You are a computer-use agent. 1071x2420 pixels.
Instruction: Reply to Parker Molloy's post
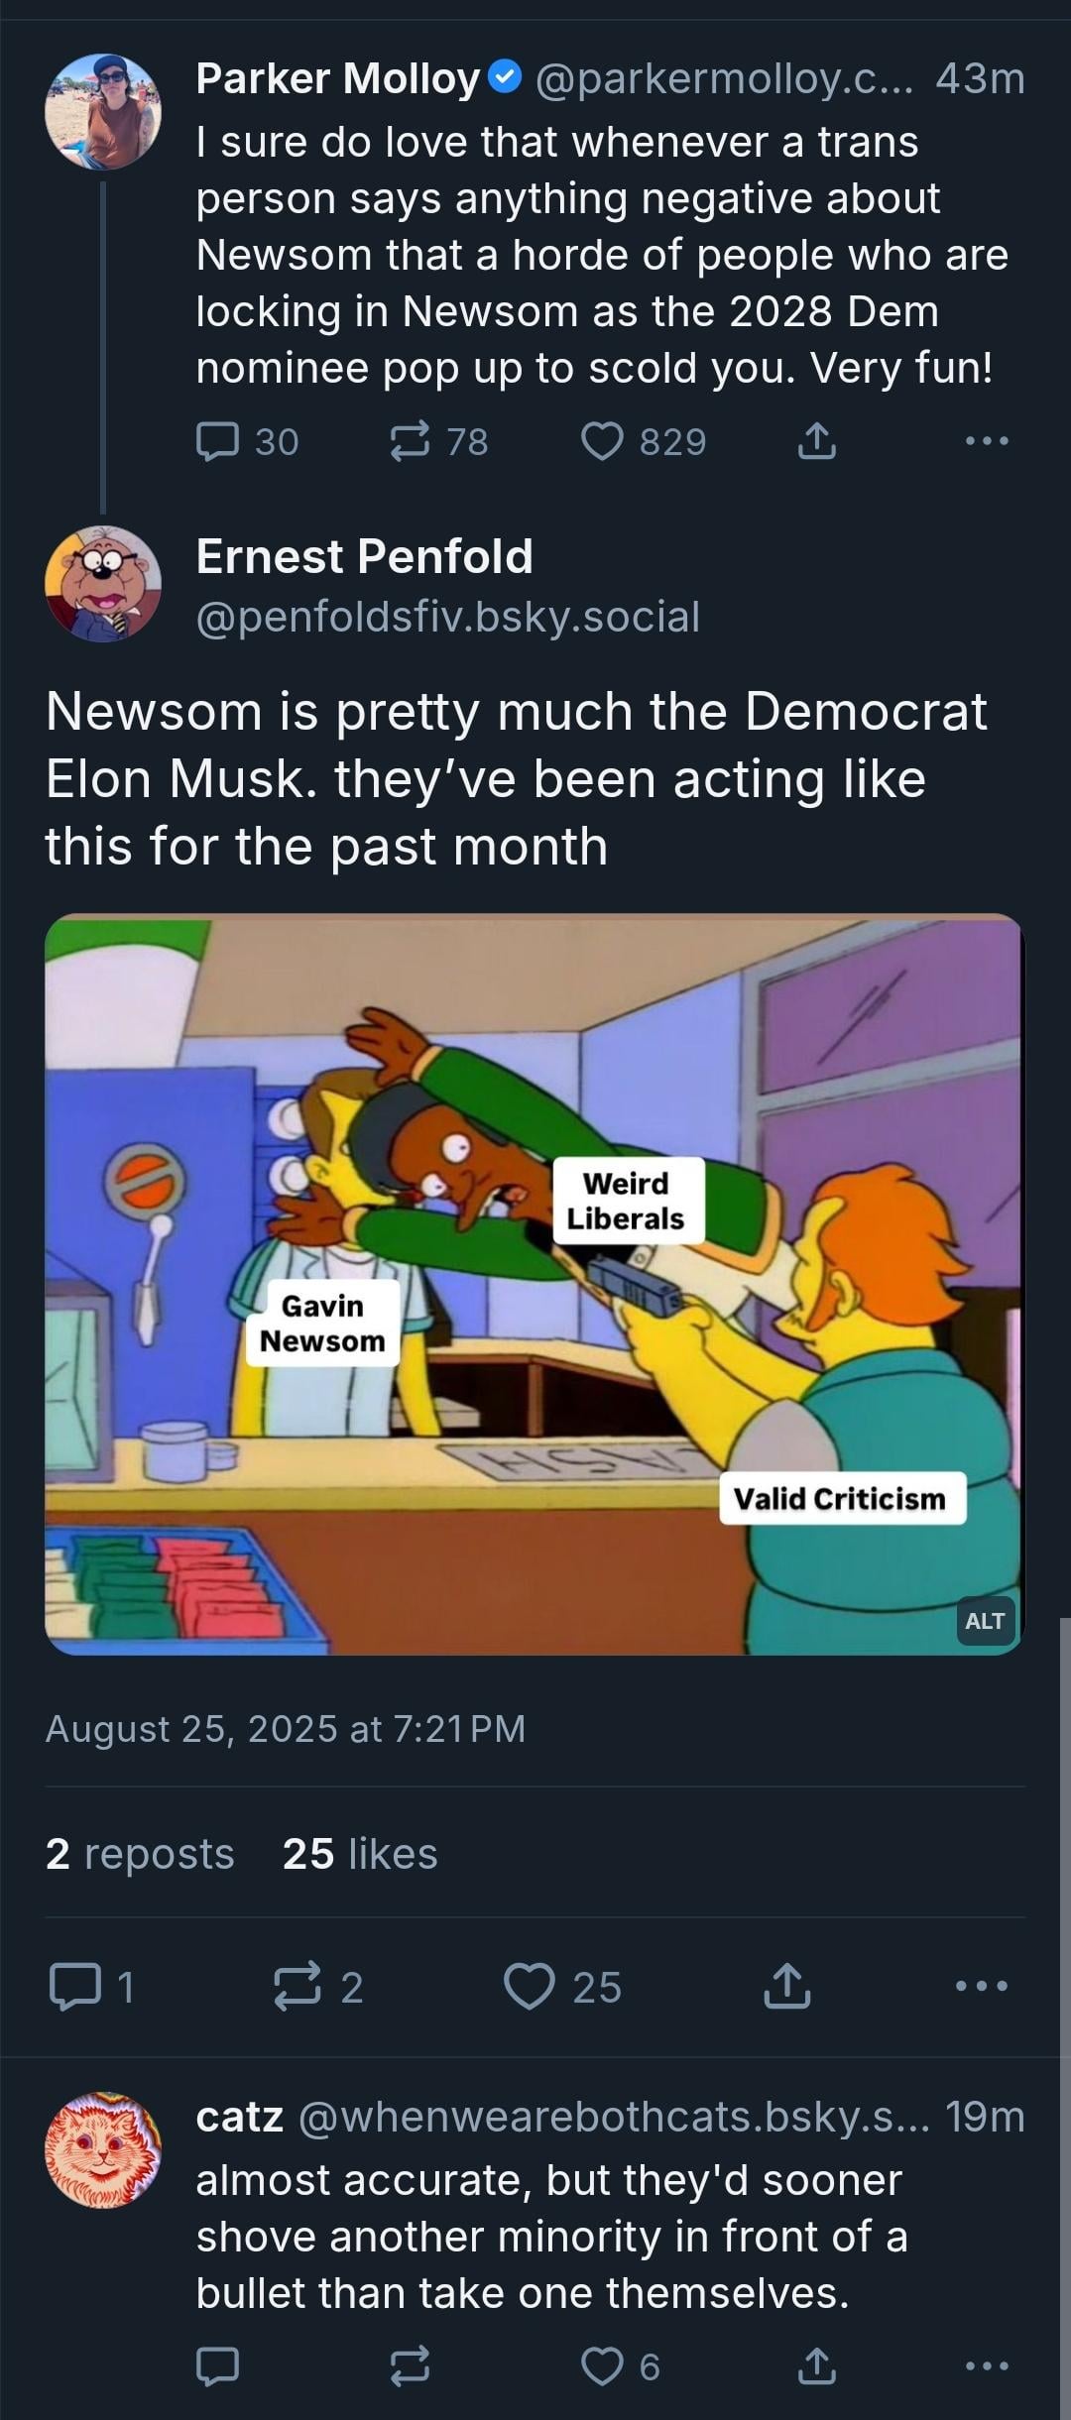tap(247, 442)
